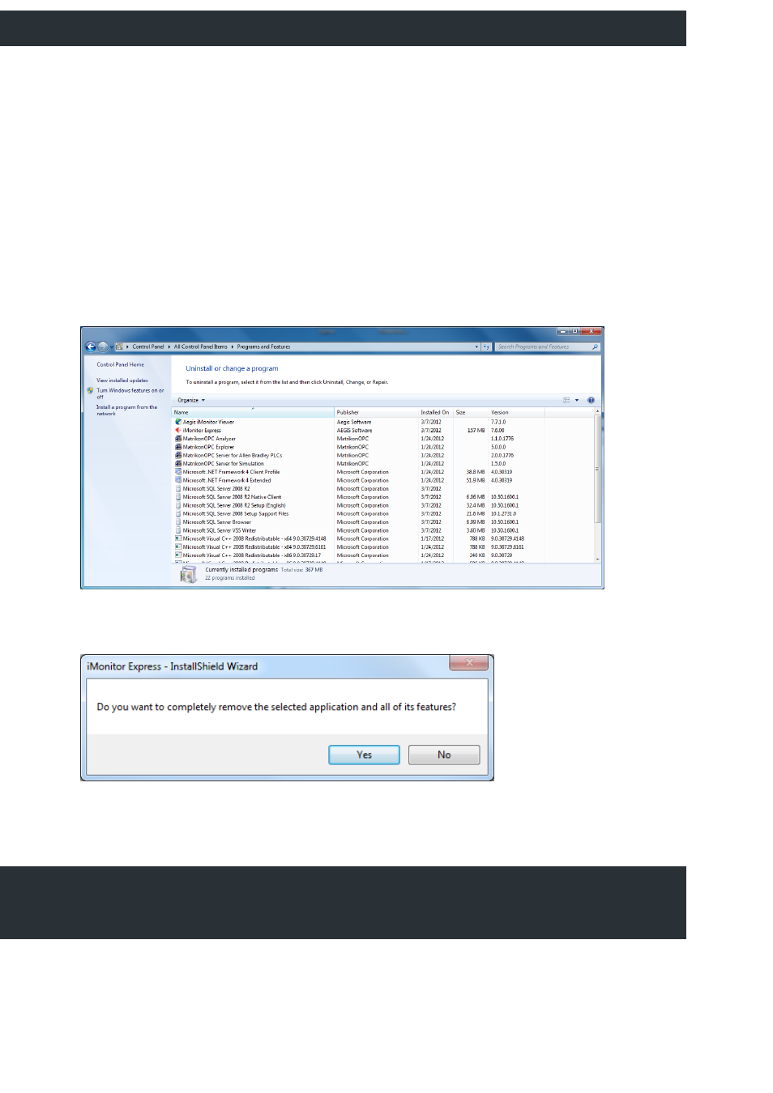
Task: Click the SQL Server VSS Writer icon
Action: pos(178,530)
